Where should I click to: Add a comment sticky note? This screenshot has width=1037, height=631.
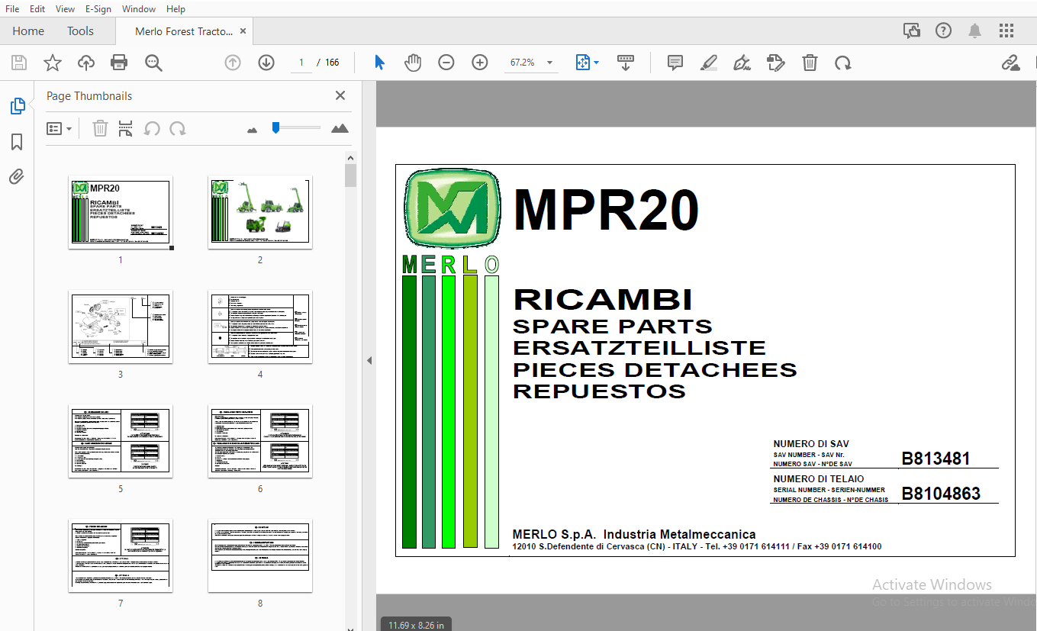click(675, 63)
